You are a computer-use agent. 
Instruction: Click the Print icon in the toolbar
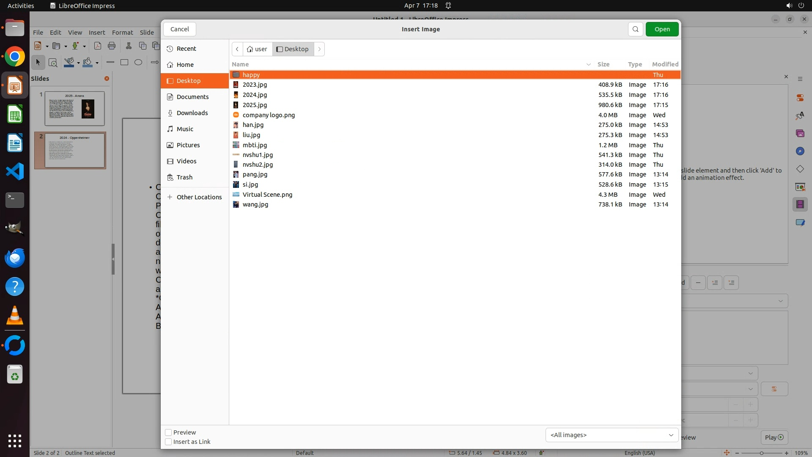pos(112,46)
